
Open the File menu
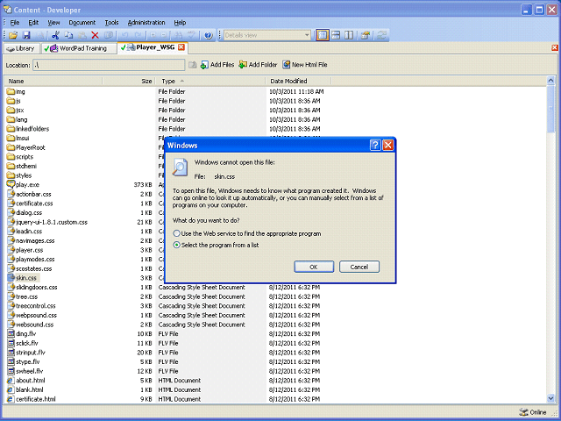pyautogui.click(x=15, y=23)
